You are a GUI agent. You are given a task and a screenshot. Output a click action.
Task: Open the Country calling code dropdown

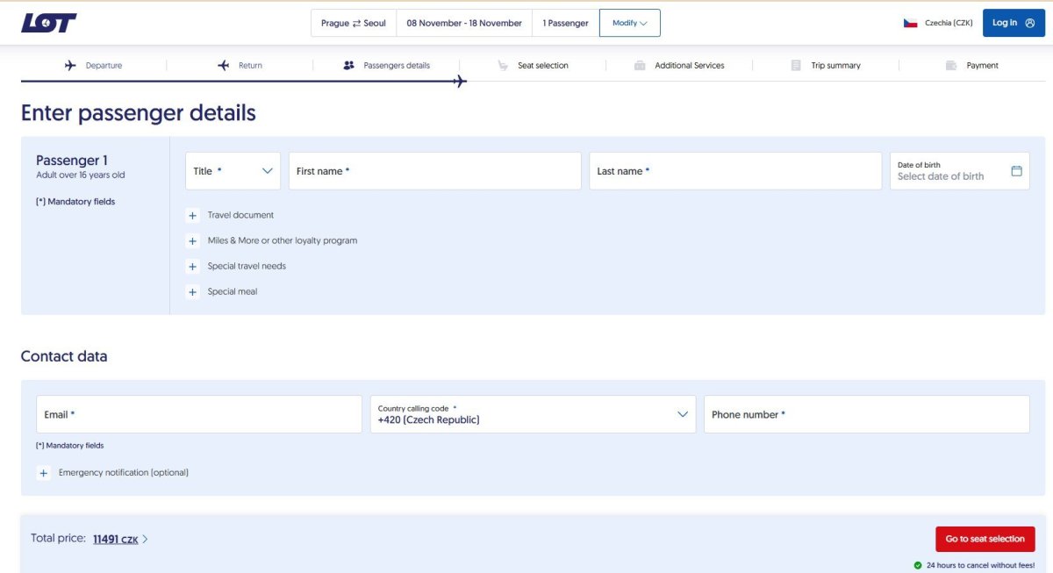click(x=533, y=414)
